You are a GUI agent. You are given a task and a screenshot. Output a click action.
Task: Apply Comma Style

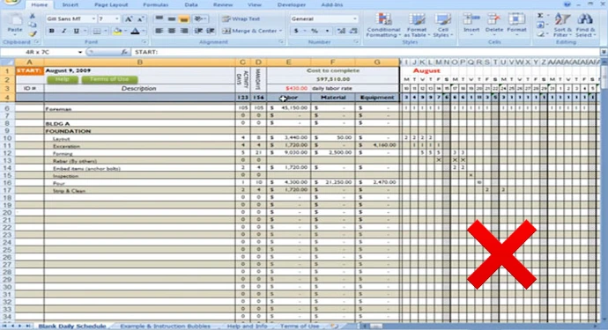pyautogui.click(x=327, y=31)
